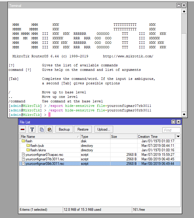Image resolution: width=194 pixels, height=218 pixels.
Task: Click document icon of yourconfigmar07capac.rsc
Action: [x=23, y=154]
